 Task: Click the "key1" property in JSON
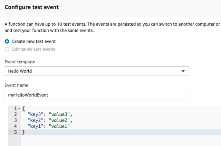tap(36, 126)
